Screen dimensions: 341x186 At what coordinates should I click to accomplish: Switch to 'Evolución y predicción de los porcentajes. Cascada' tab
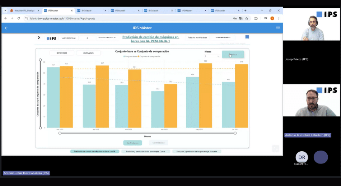click(x=196, y=152)
